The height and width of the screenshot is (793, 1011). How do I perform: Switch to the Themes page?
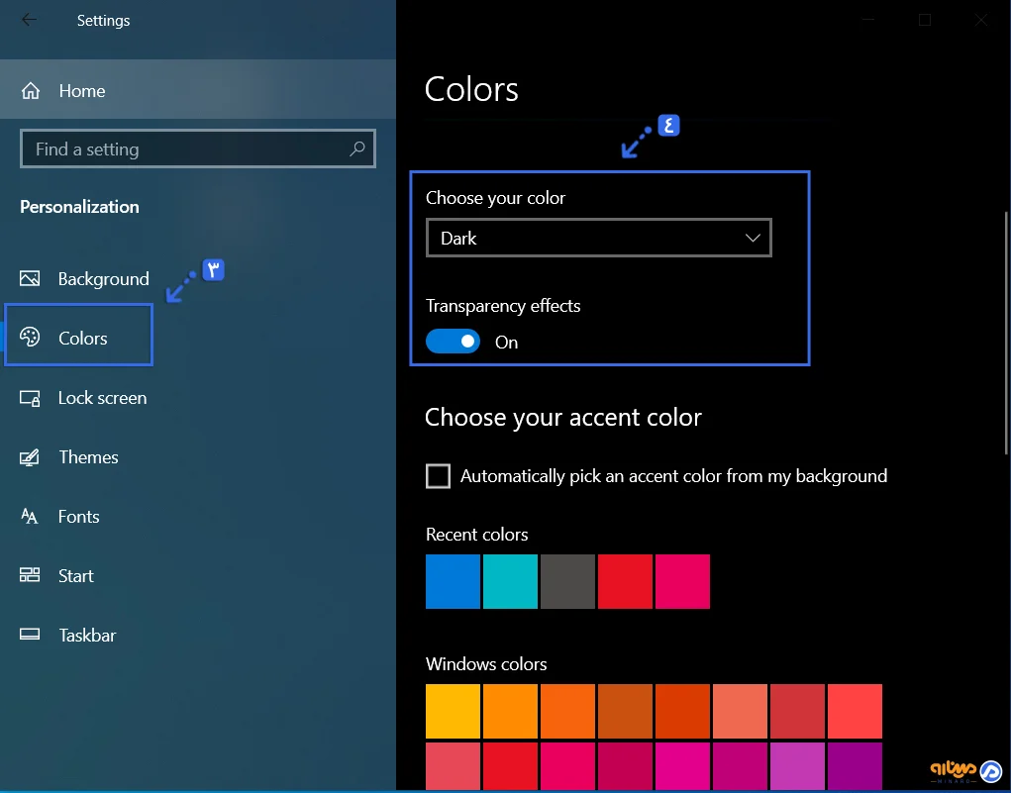198,457
